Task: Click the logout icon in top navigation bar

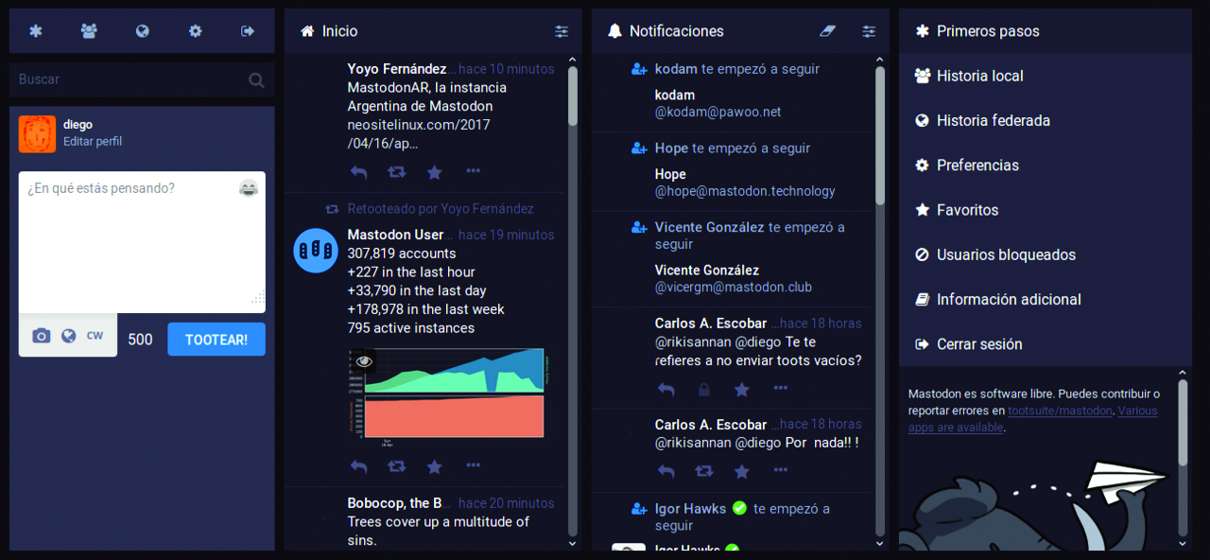Action: click(x=248, y=31)
